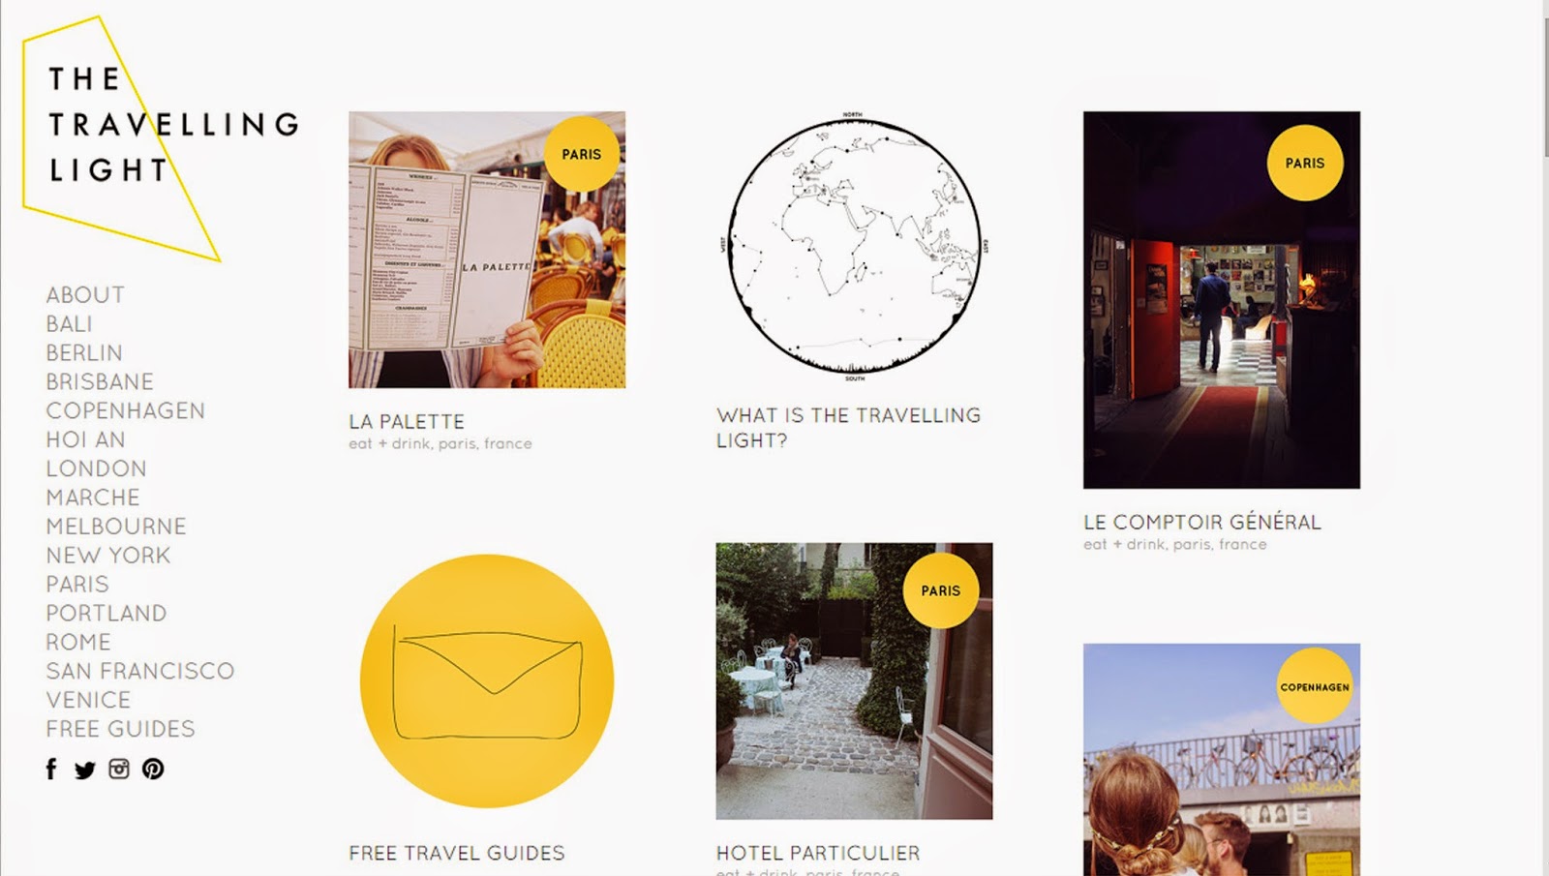Screen dimensions: 1549x876
Task: Open Free Guides sidebar menu item
Action: coord(121,729)
